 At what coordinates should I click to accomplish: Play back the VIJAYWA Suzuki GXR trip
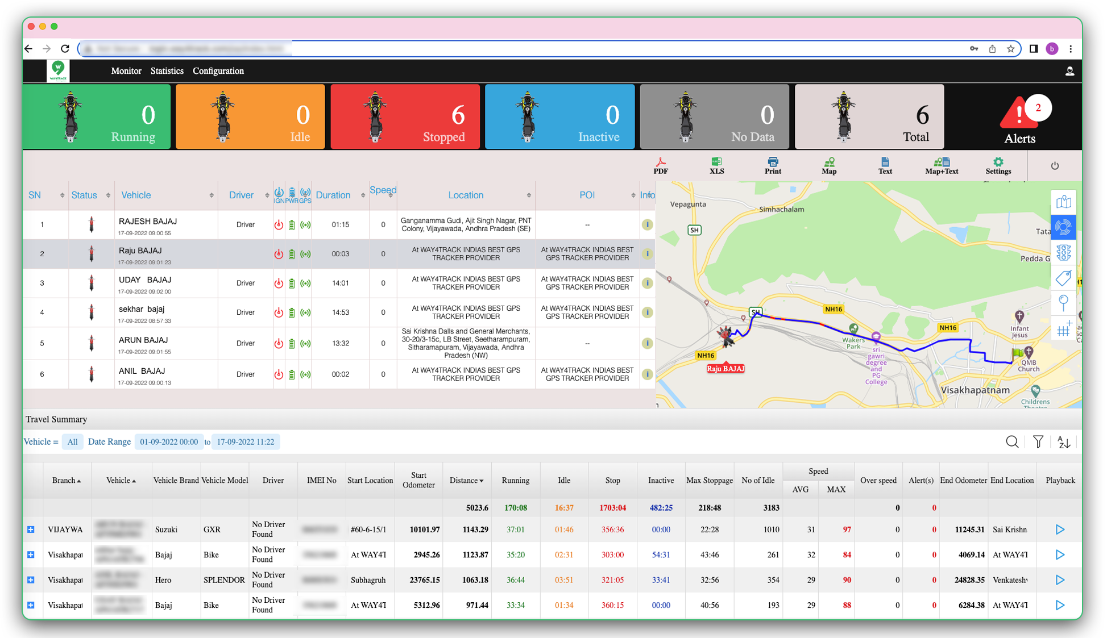coord(1060,529)
